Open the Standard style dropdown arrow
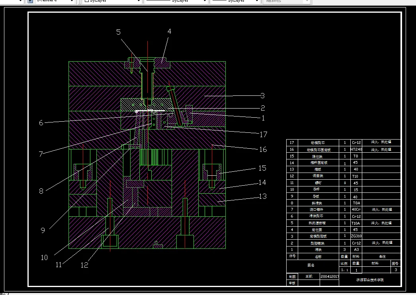The height and width of the screenshot is (295, 416). [x=72, y=1]
